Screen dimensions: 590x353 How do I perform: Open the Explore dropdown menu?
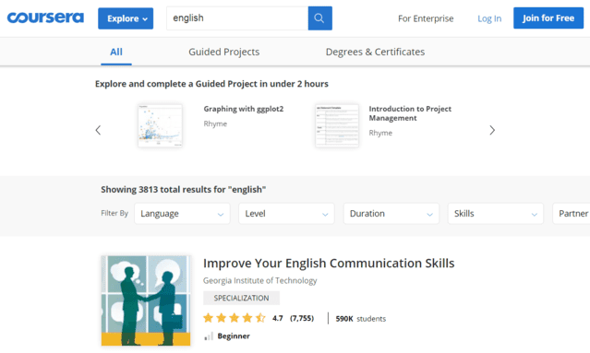pyautogui.click(x=126, y=18)
